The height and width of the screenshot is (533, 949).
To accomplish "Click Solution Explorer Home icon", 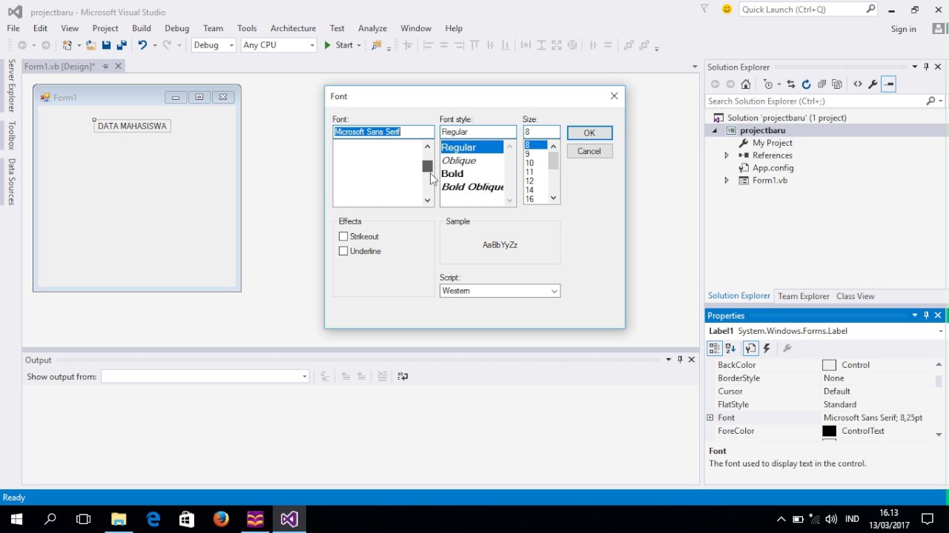I will coord(747,84).
